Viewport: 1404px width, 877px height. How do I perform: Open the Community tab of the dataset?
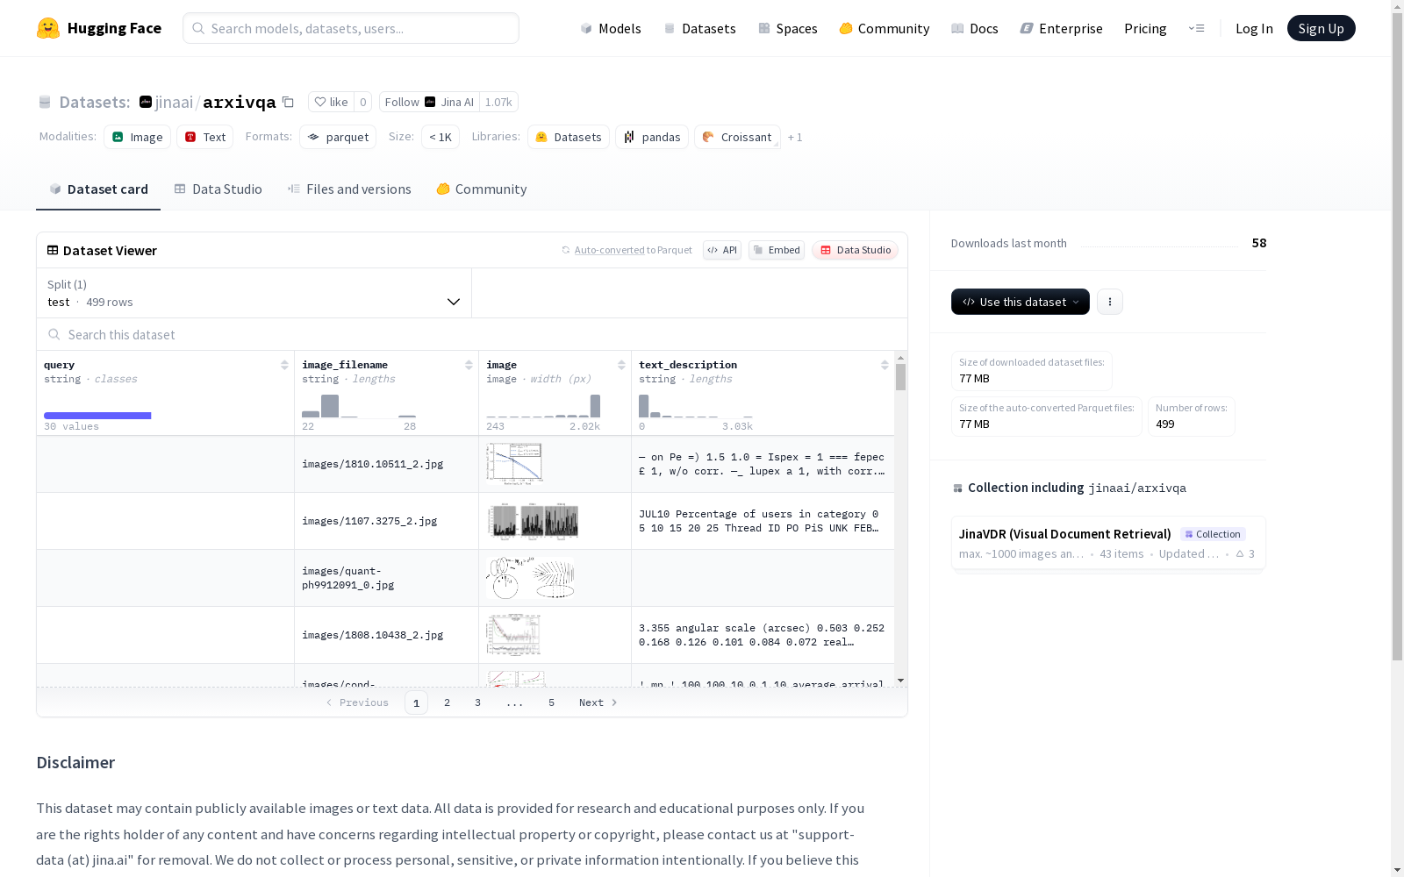(482, 189)
